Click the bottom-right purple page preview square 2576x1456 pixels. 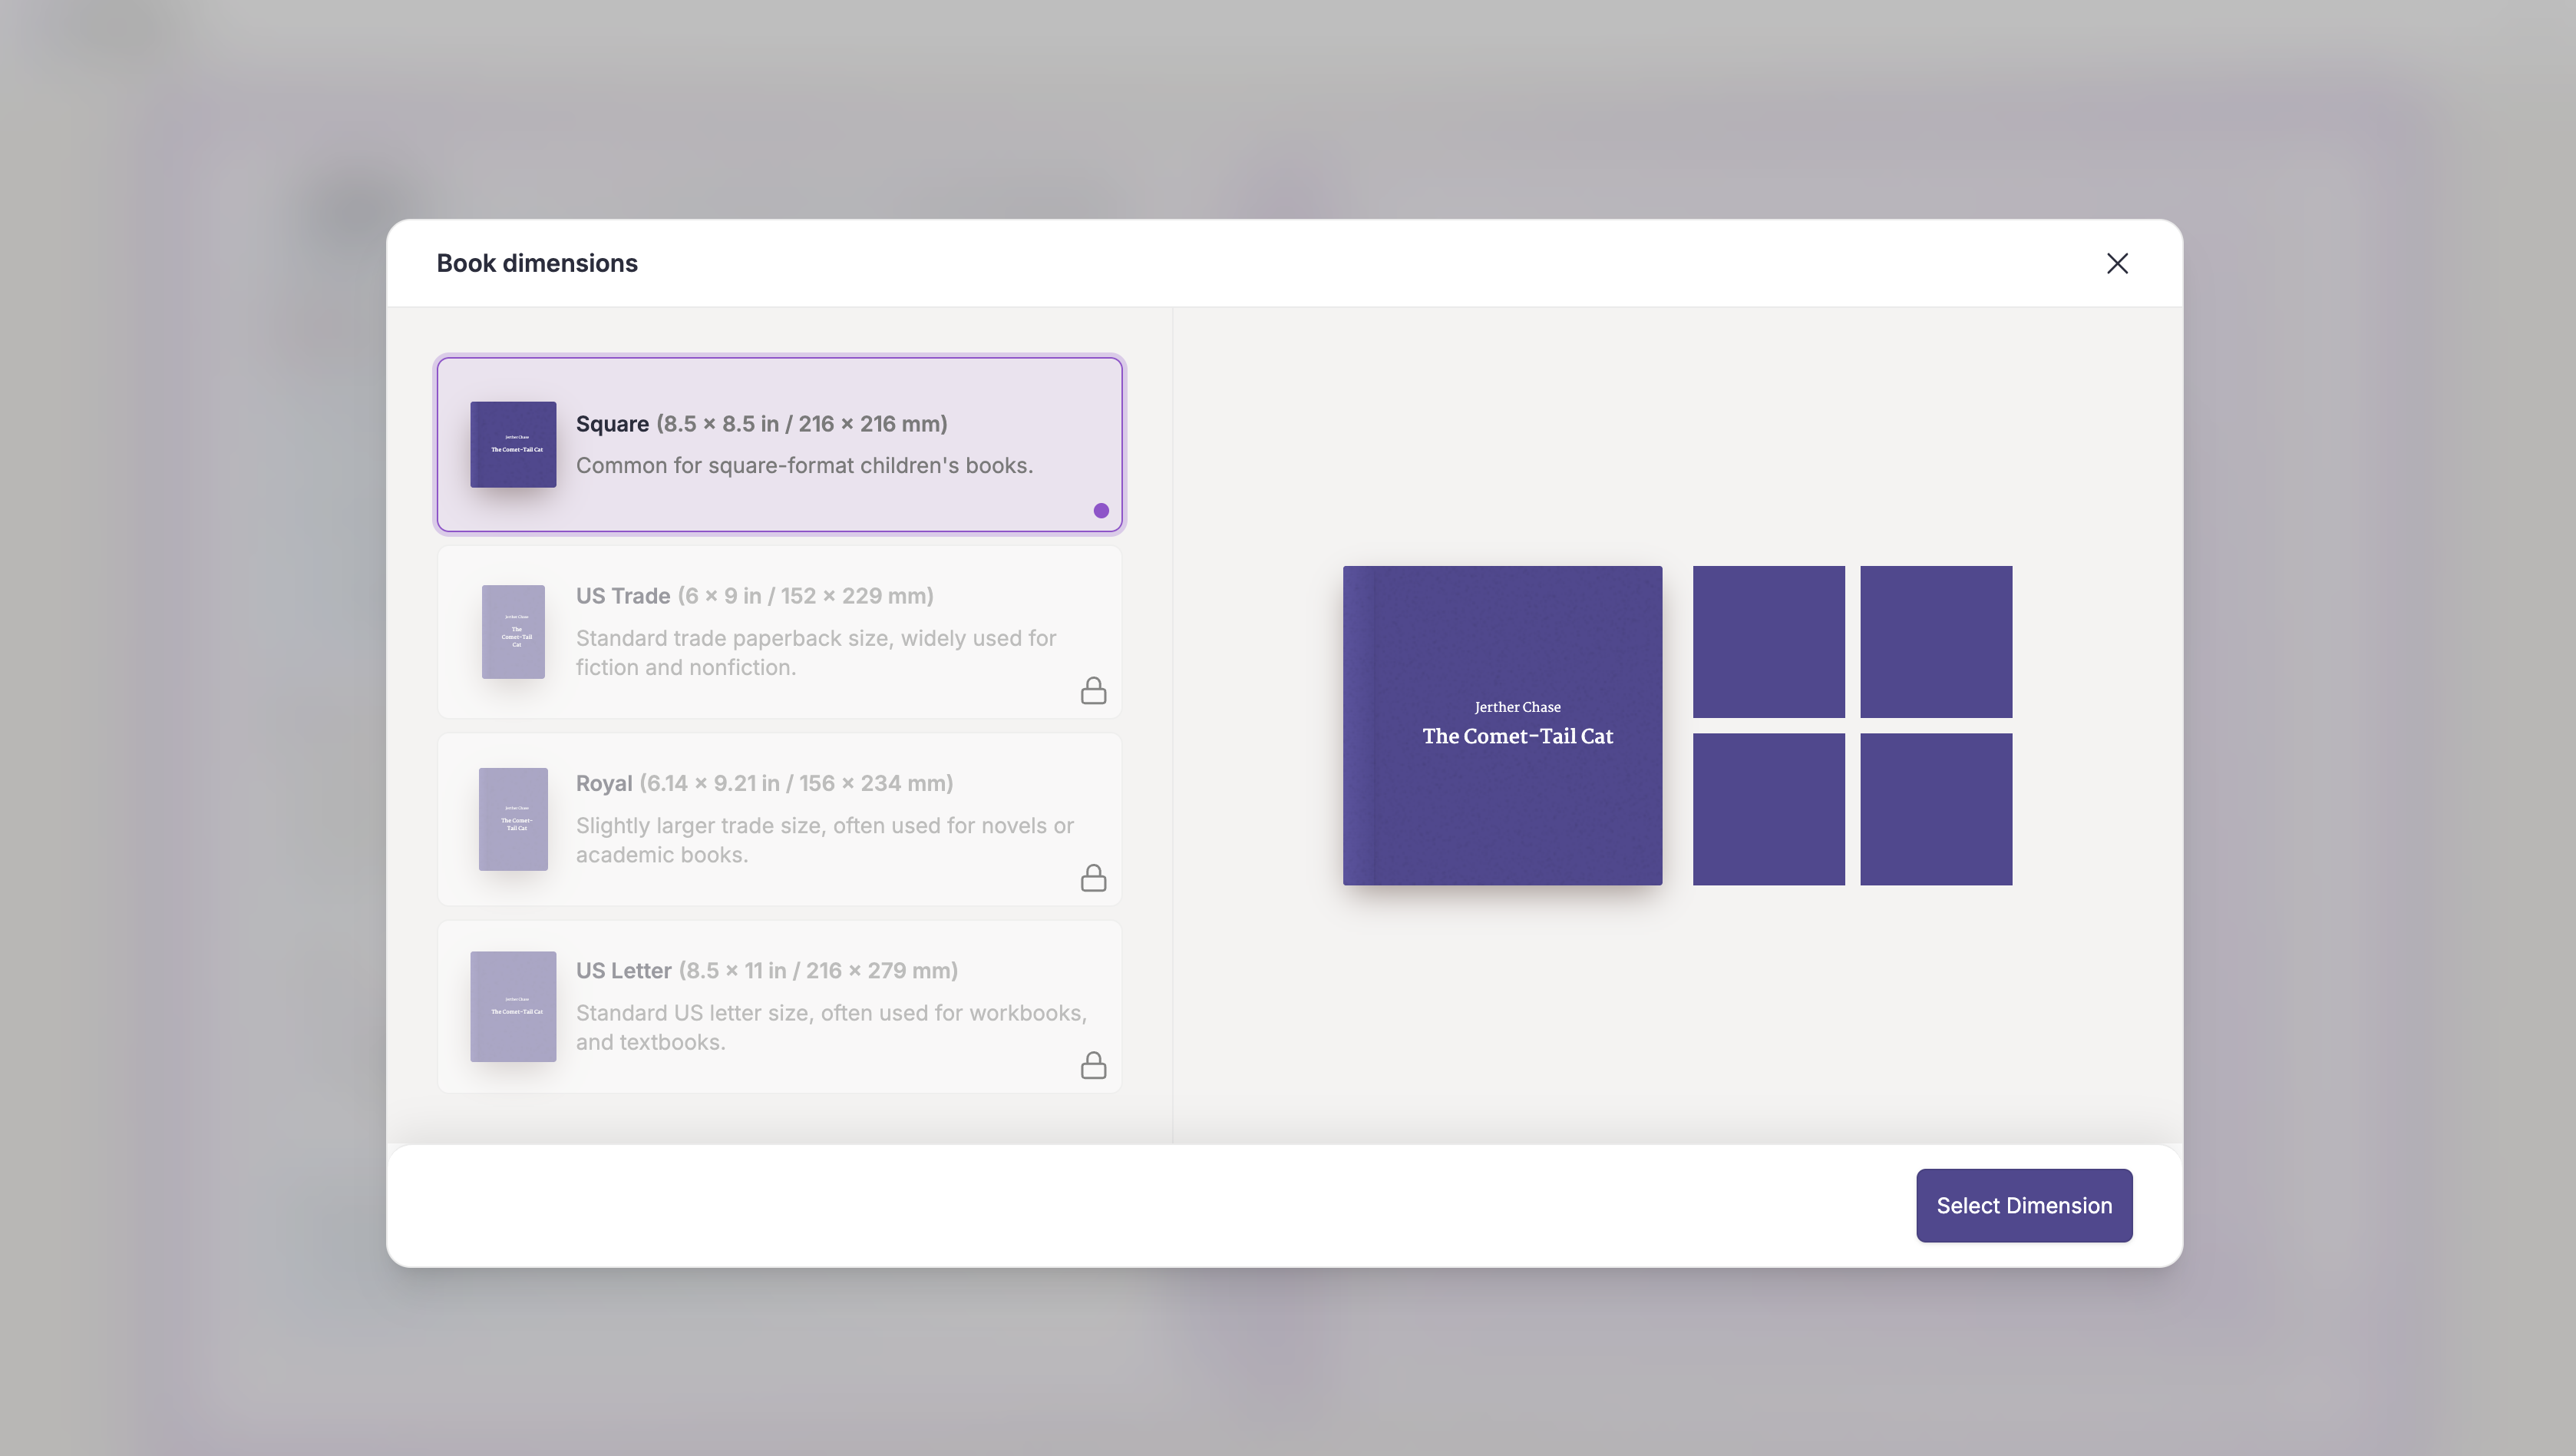tap(1935, 809)
